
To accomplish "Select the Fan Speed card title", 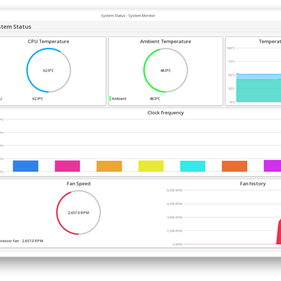I will 79,183.
